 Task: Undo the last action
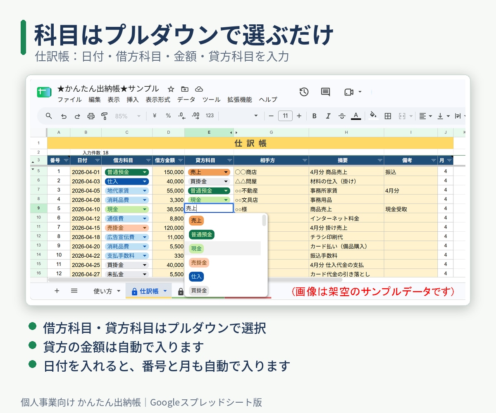[x=64, y=116]
